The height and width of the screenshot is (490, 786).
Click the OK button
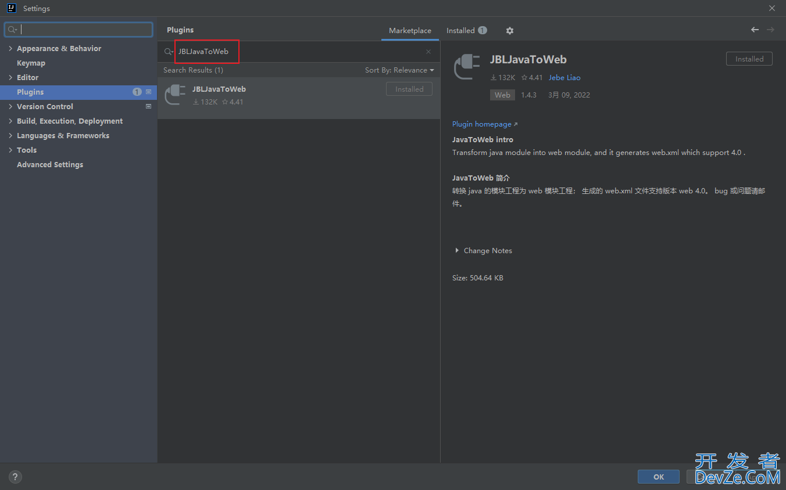[x=659, y=477]
